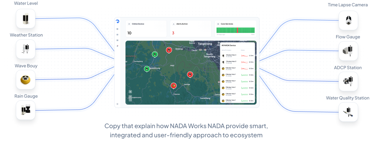Click Cipanas on the map
Screen dimensions: 374x144
pos(176,94)
